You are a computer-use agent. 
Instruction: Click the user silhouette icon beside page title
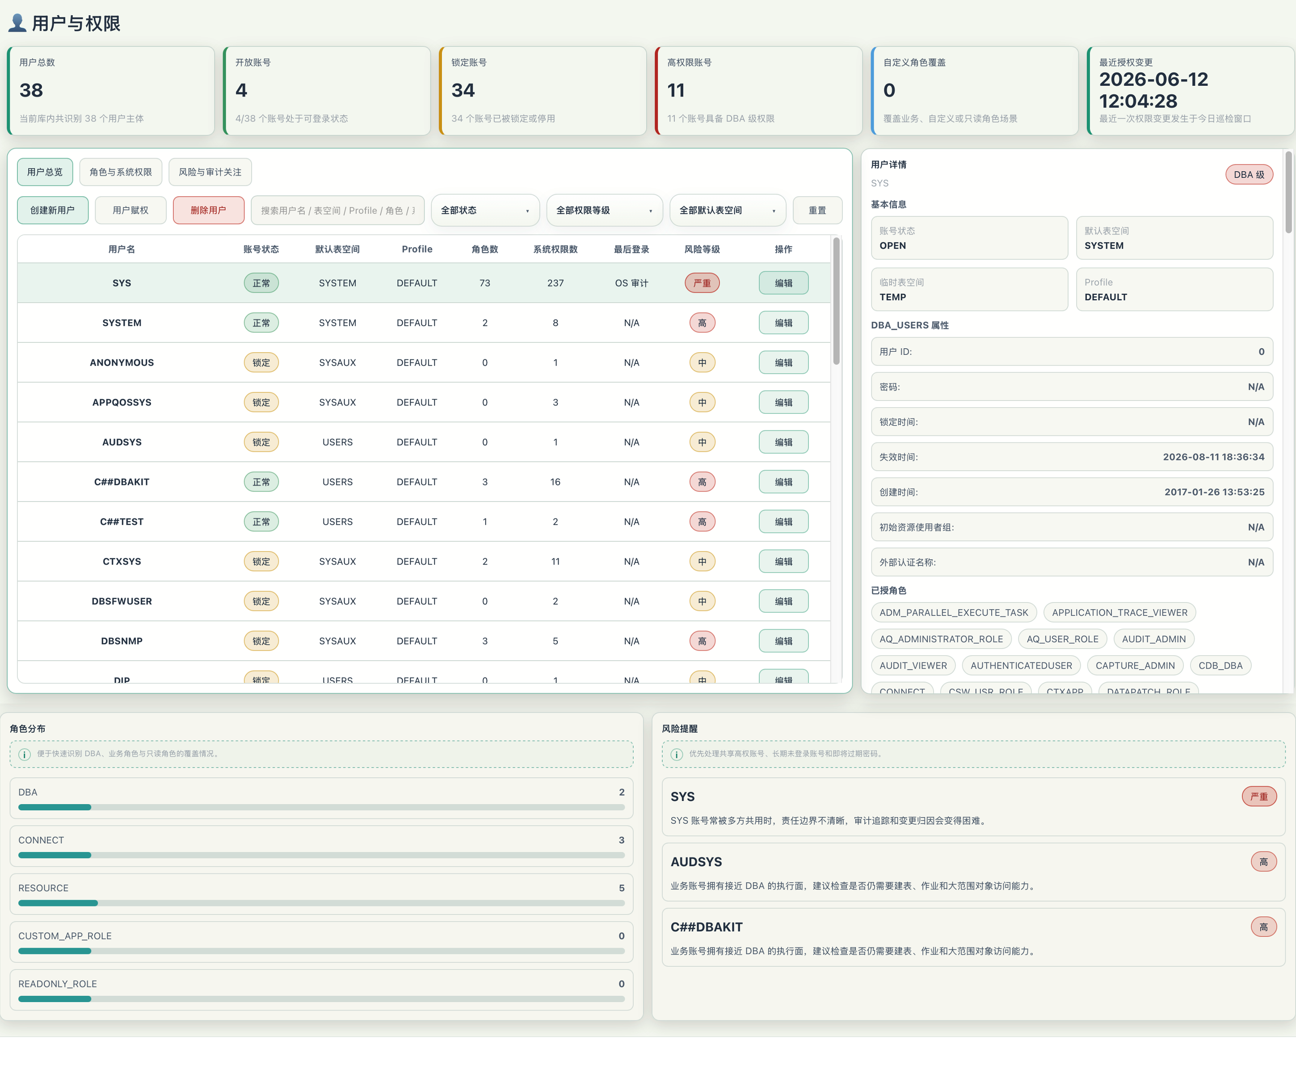tap(17, 23)
